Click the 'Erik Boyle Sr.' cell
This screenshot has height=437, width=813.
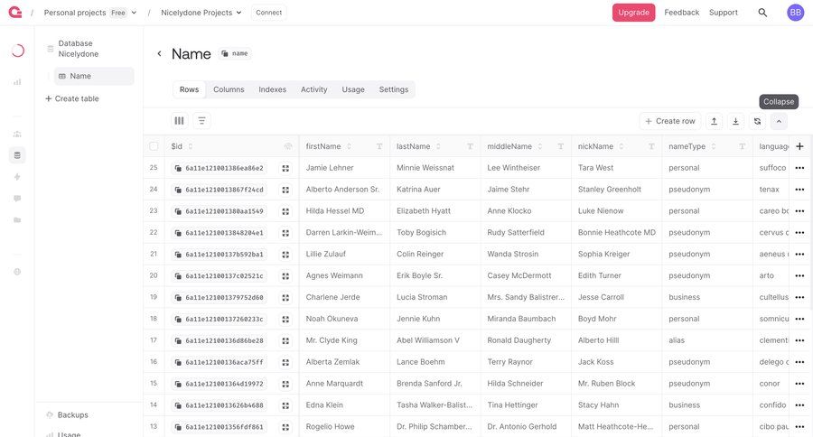[435, 275]
